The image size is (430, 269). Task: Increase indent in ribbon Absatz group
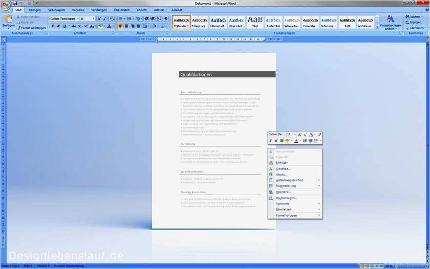coord(153,18)
